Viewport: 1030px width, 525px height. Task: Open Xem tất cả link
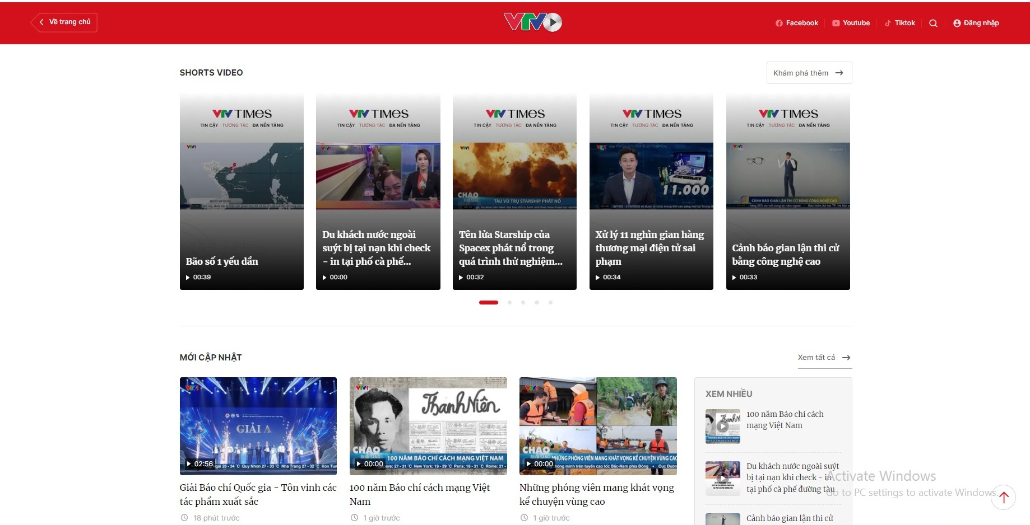tap(824, 358)
